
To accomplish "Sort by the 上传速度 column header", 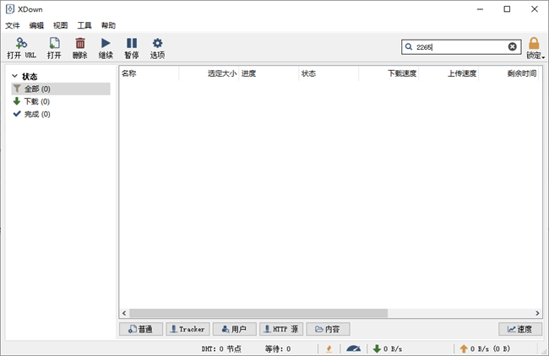I will [x=448, y=73].
